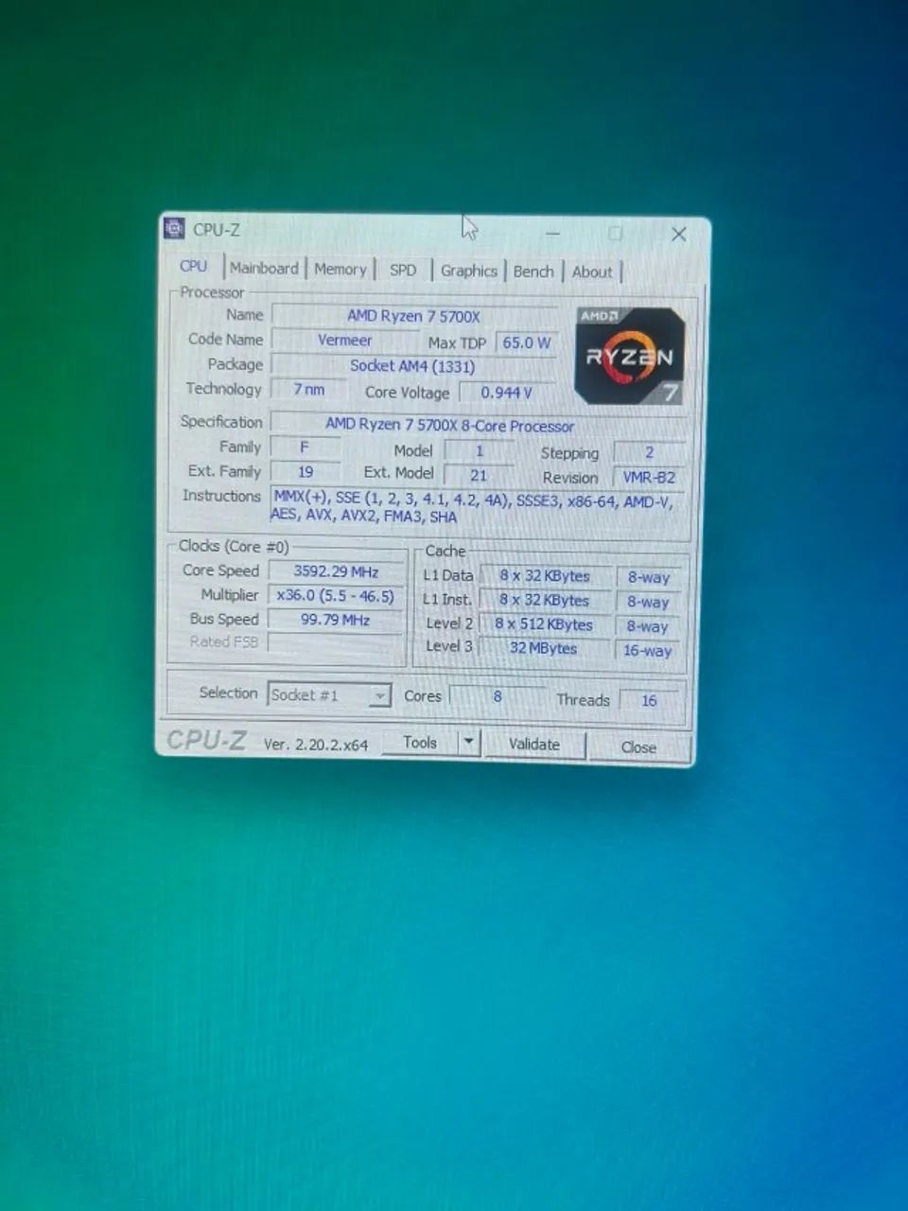Image resolution: width=908 pixels, height=1211 pixels.
Task: Click the Validate button
Action: point(534,745)
